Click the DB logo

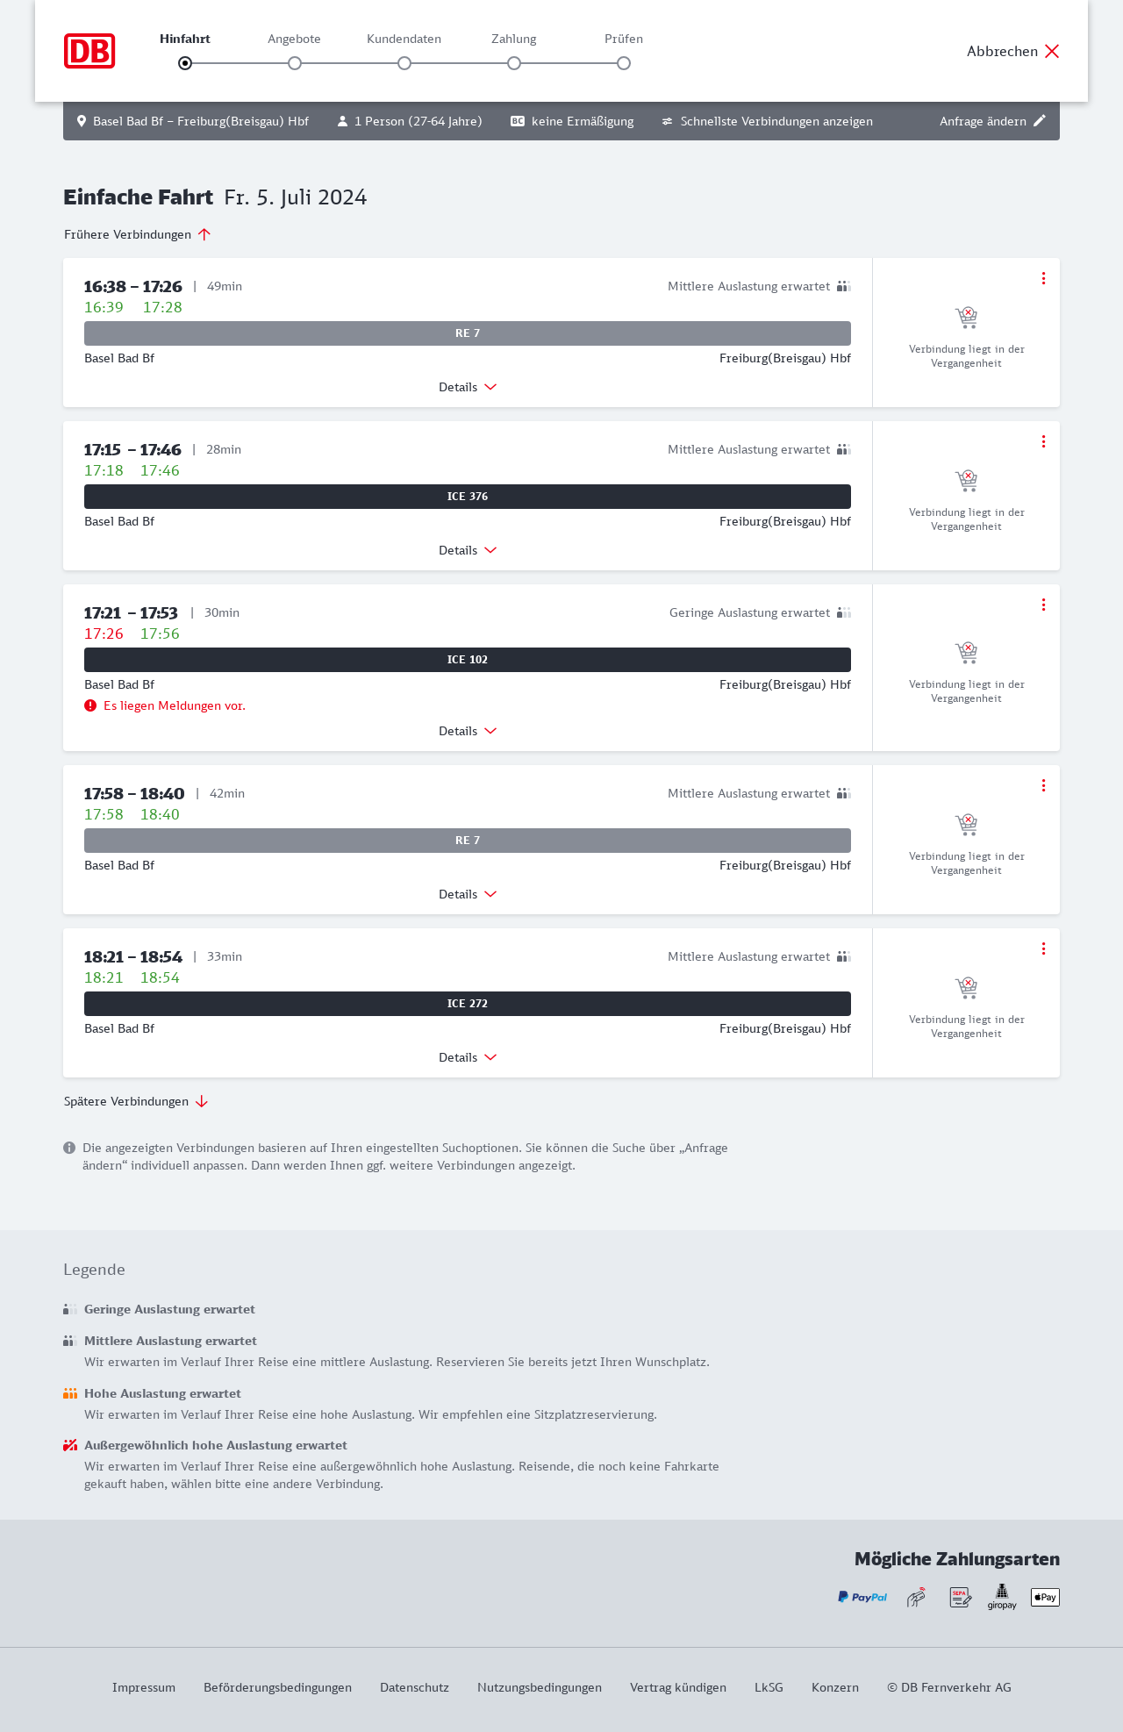(x=89, y=51)
